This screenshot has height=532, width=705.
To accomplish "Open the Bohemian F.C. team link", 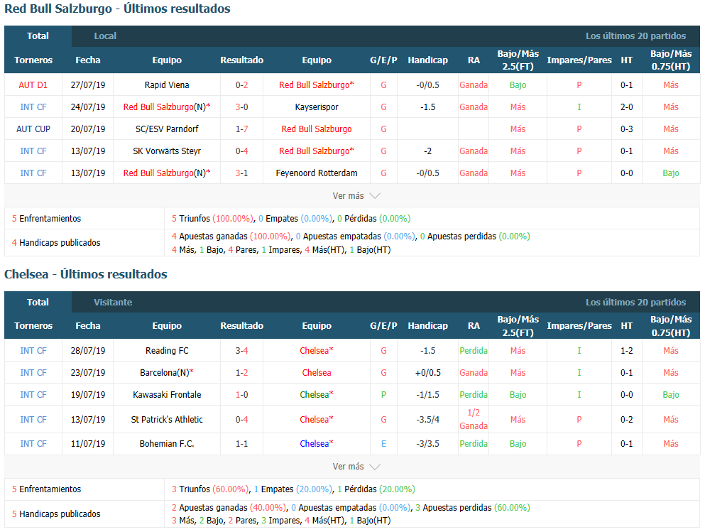I will pos(167,444).
